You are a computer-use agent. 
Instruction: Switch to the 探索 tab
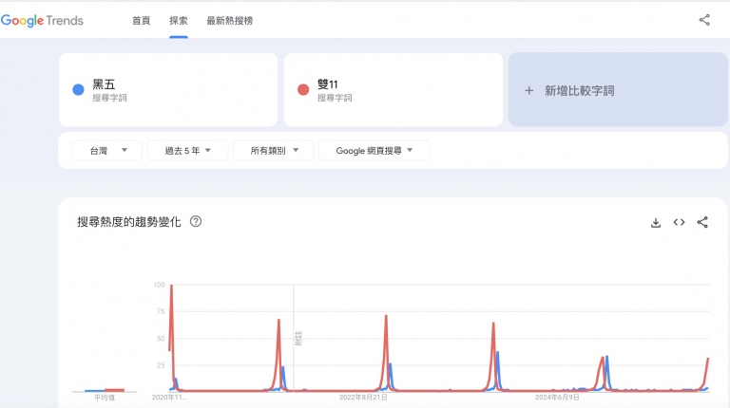179,20
